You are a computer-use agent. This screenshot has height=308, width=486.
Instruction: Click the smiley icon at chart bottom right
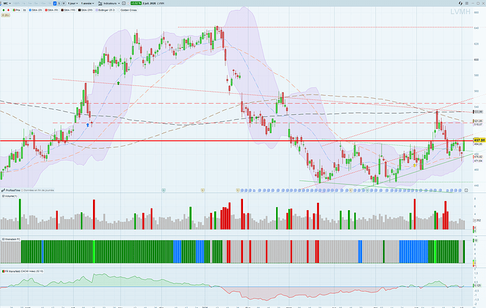466,190
